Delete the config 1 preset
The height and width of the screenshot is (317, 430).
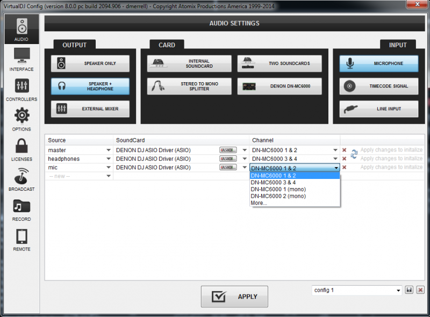click(x=420, y=290)
